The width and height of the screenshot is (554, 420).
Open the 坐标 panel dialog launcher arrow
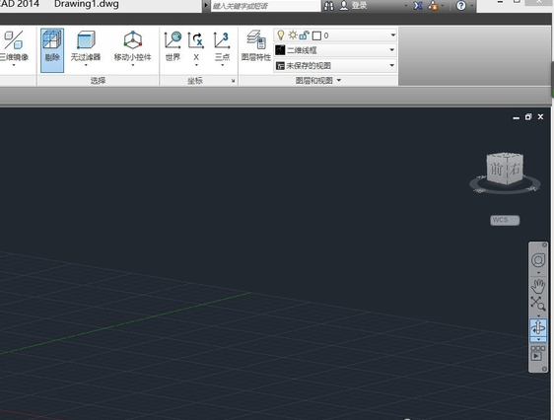tap(234, 81)
